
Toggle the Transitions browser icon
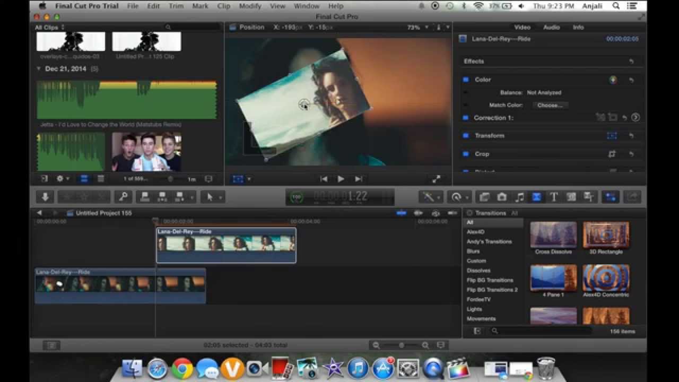point(536,197)
